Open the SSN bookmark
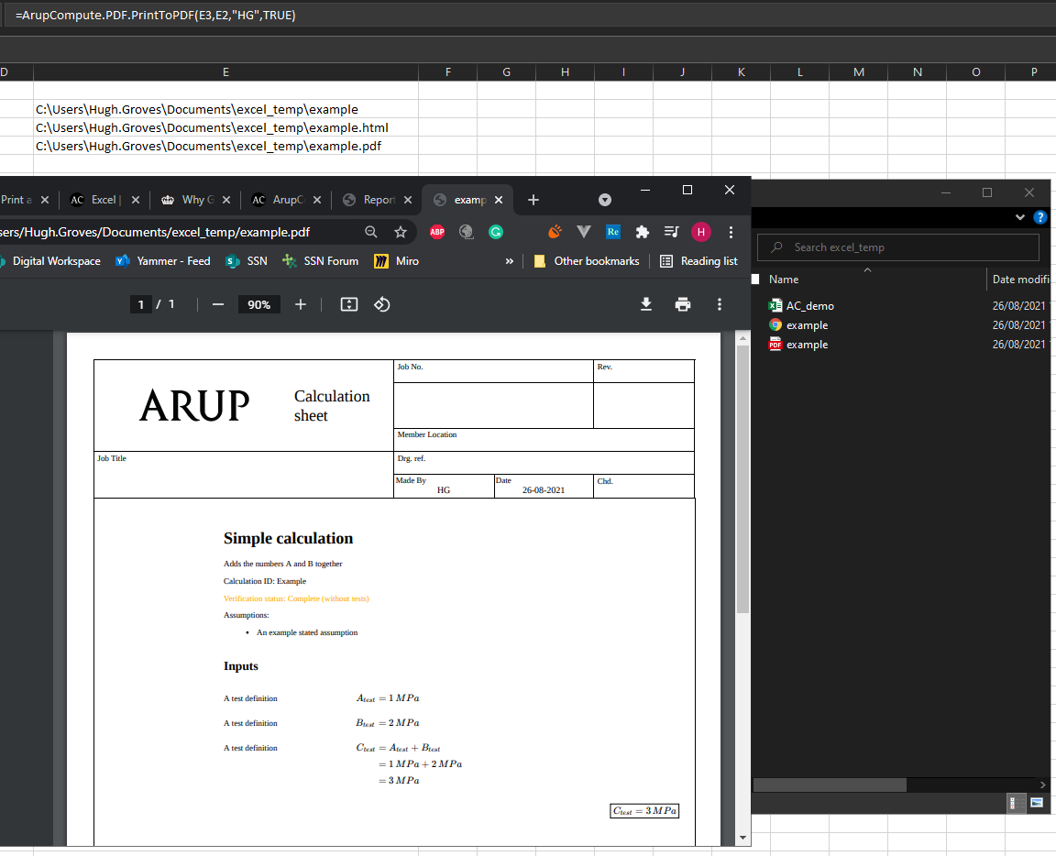The image size is (1056, 856). 247,261
